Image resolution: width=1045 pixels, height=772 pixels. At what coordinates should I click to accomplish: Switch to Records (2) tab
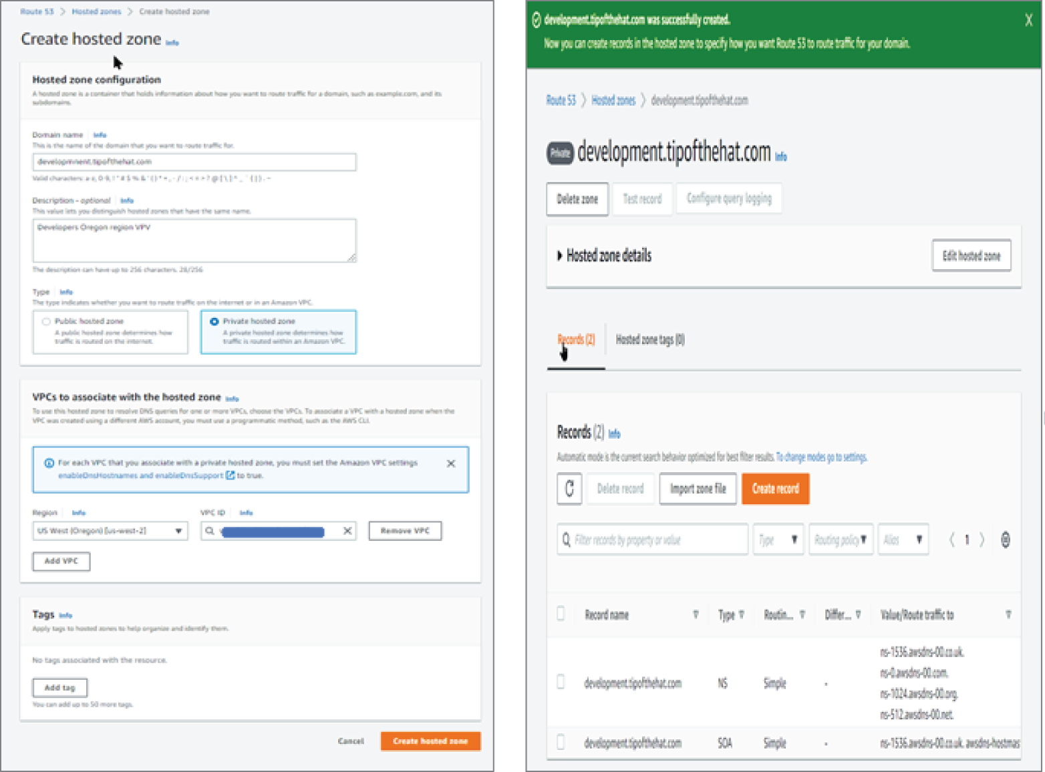pos(576,340)
